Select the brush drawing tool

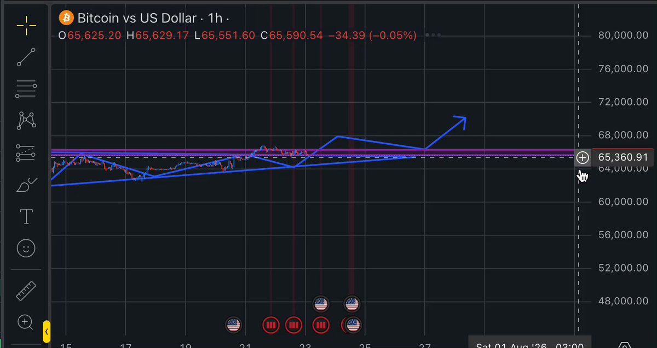26,185
